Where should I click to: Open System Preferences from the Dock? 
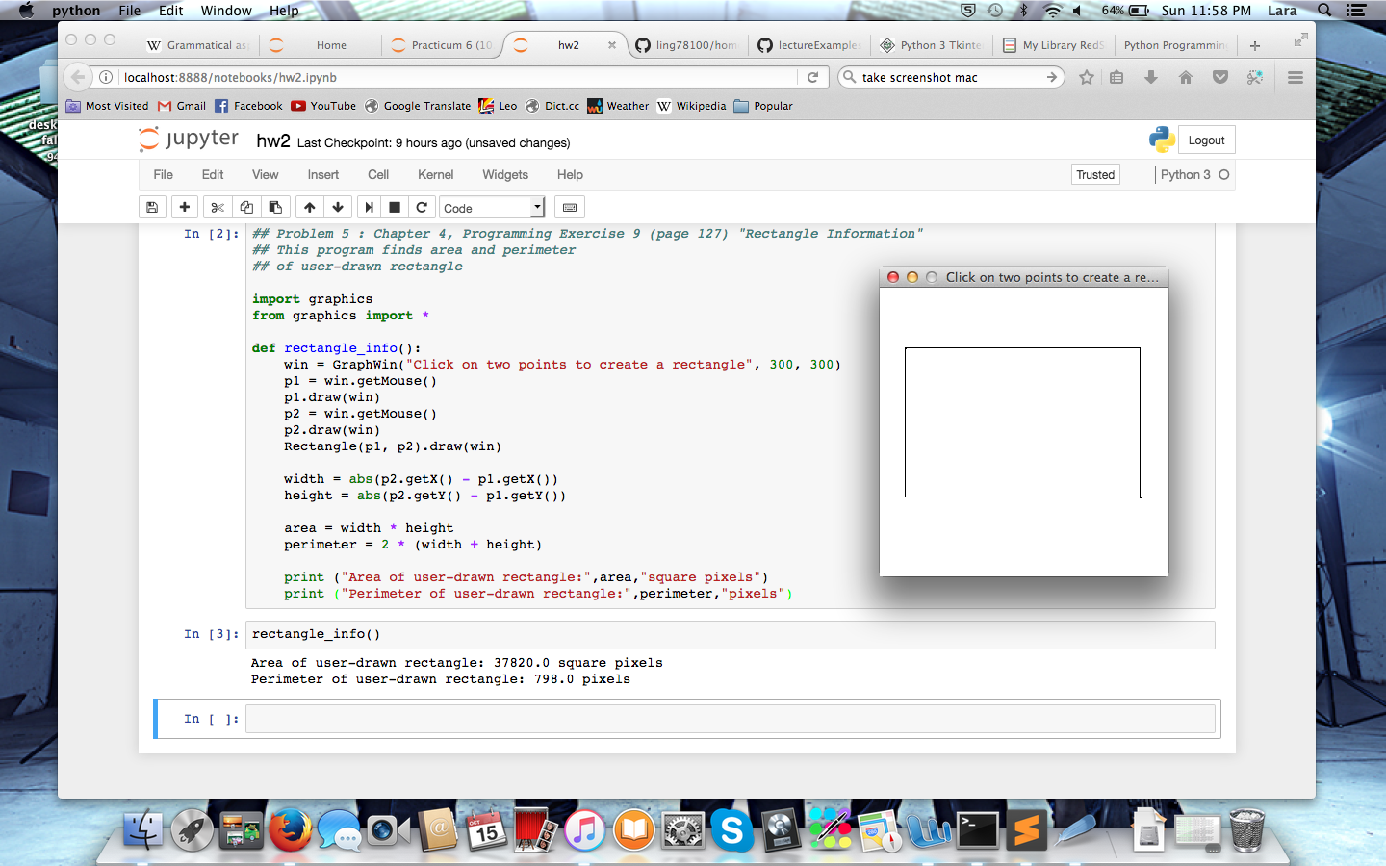[x=682, y=829]
